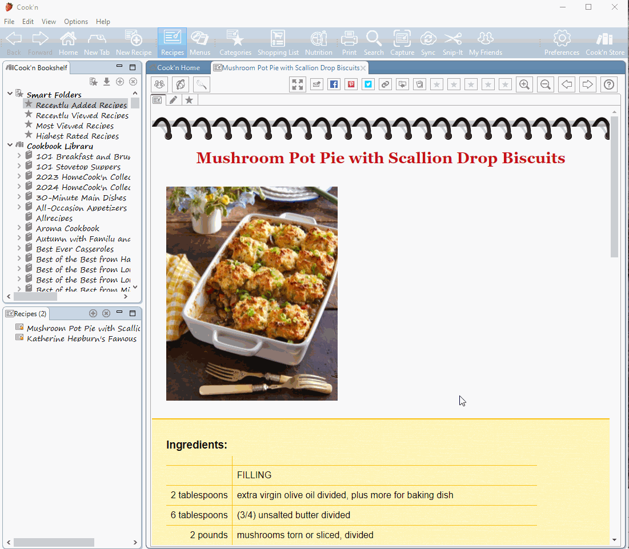The image size is (629, 549).
Task: Switch recipe to full screen view
Action: (298, 84)
